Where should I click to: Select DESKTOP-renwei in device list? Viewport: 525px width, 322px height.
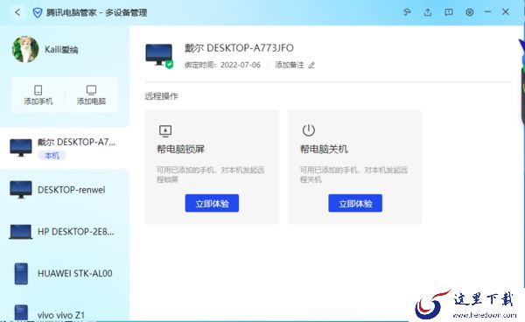tap(65, 190)
